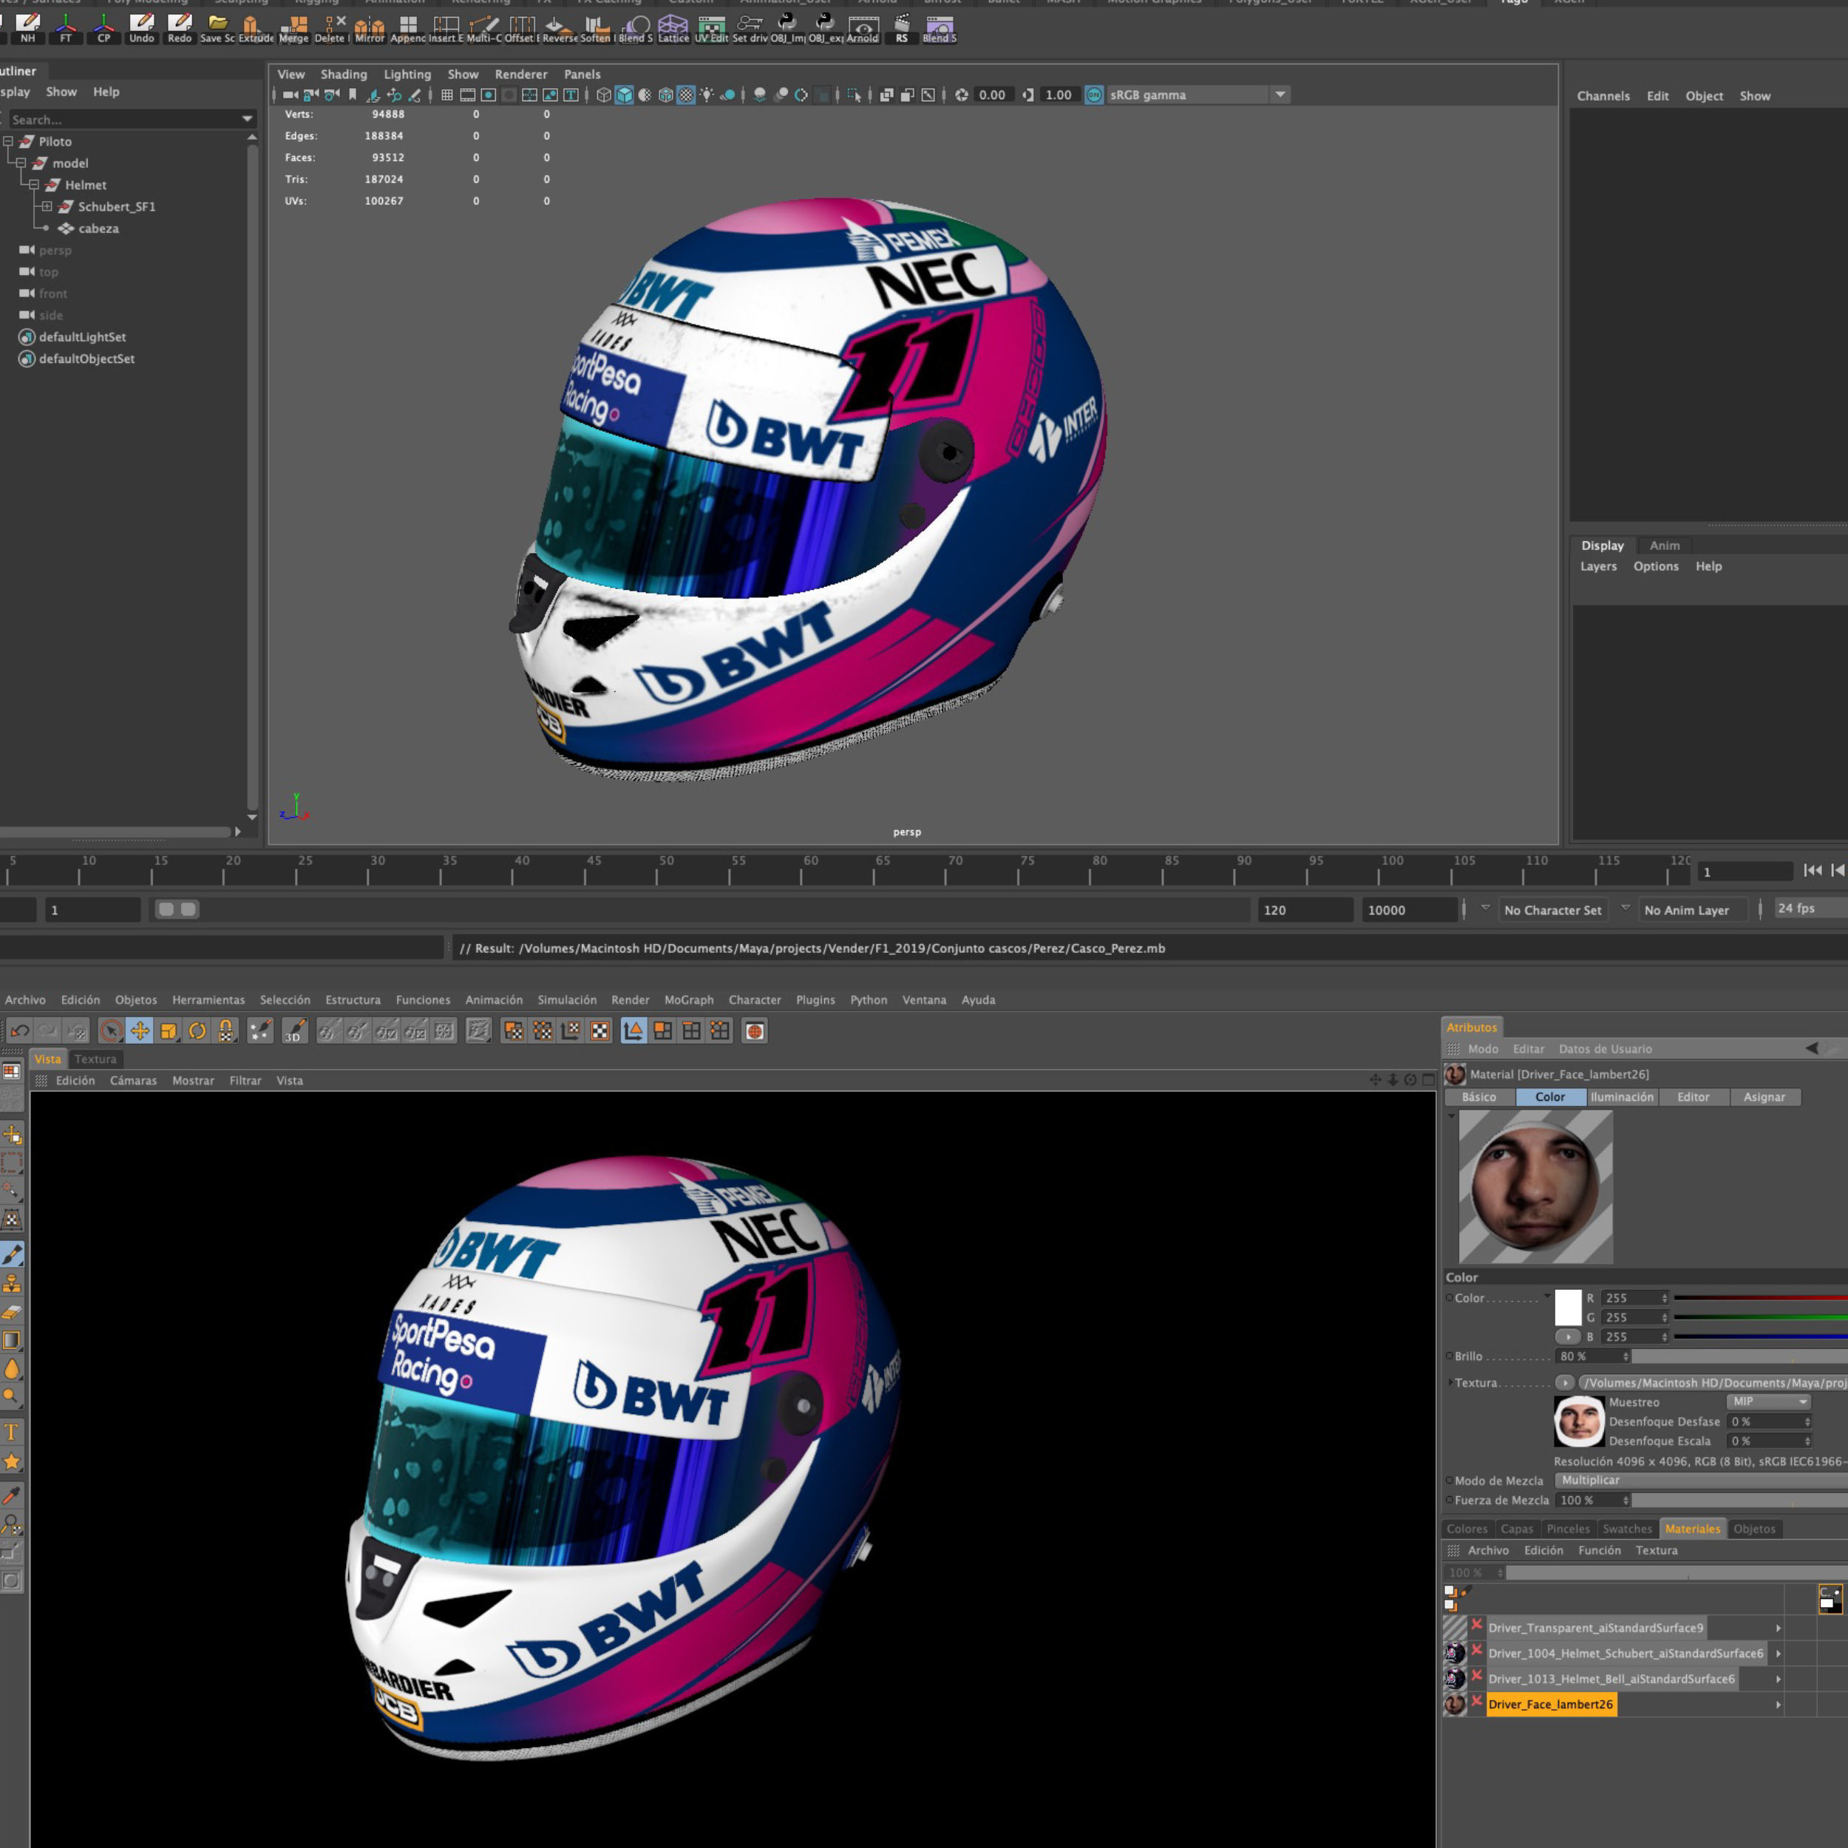Switch to the Capas tab

1516,1529
